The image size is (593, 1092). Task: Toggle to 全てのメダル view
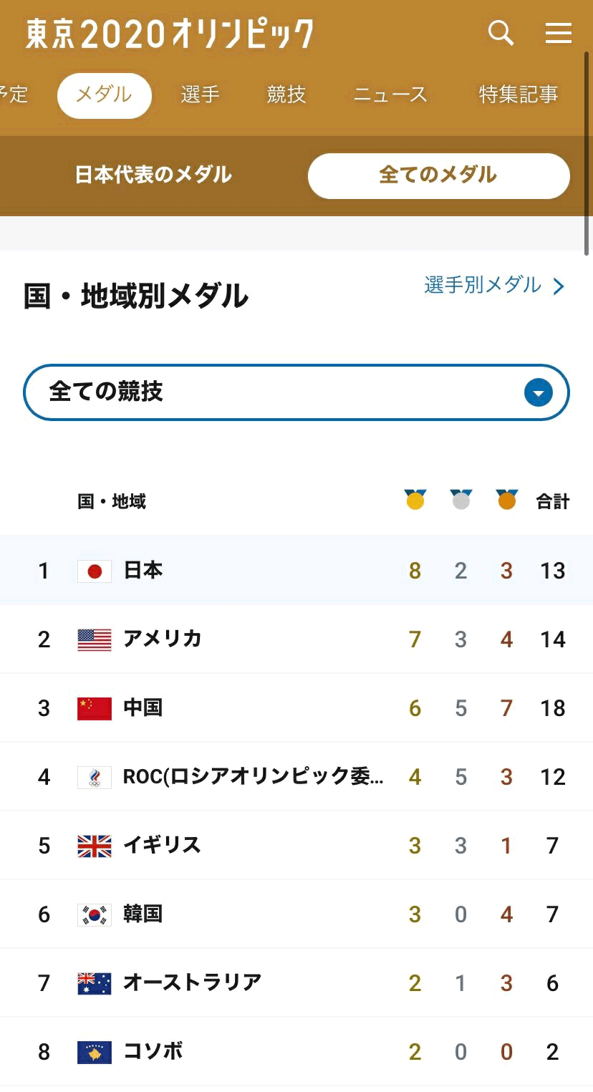tap(438, 175)
